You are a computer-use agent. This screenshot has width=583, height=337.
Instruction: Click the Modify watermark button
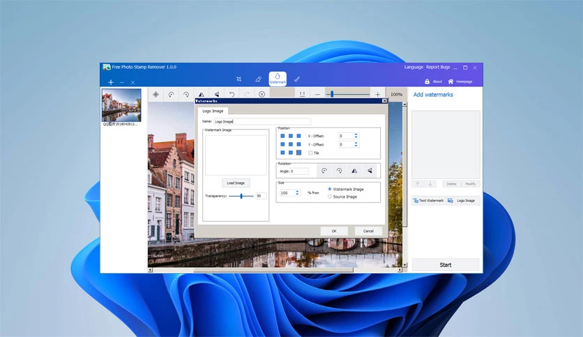[470, 184]
